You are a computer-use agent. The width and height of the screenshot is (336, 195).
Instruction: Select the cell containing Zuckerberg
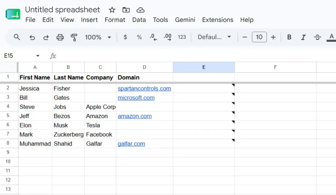pyautogui.click(x=68, y=134)
